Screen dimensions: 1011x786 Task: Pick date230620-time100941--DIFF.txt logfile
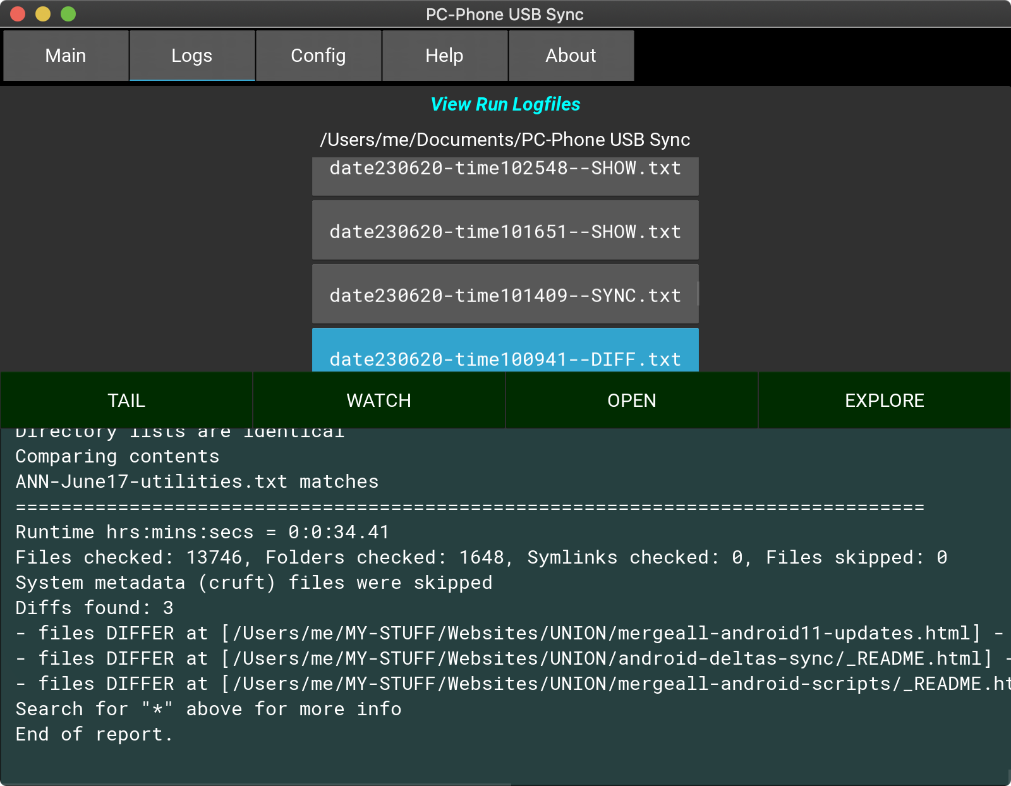pos(505,350)
